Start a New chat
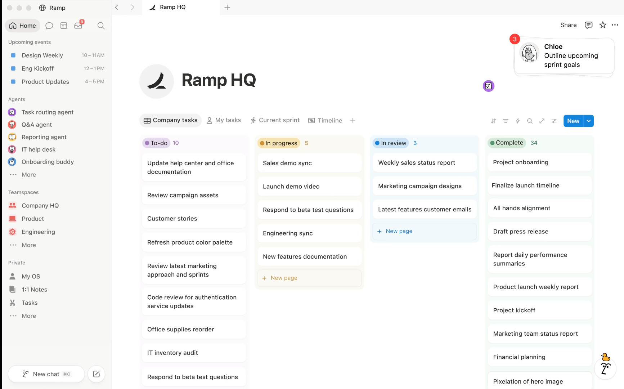 pos(46,374)
